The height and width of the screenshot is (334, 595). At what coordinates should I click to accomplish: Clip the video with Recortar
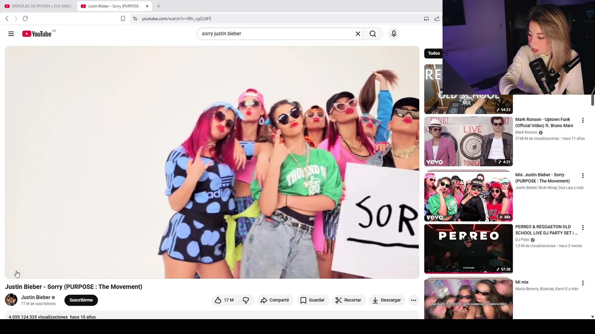[x=348, y=300]
